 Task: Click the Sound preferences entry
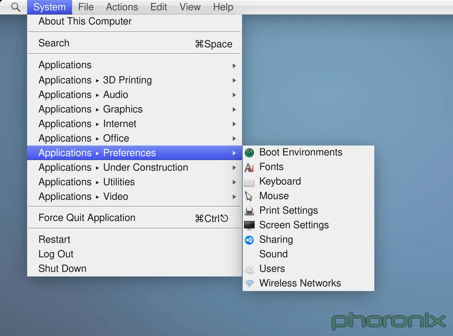click(273, 254)
